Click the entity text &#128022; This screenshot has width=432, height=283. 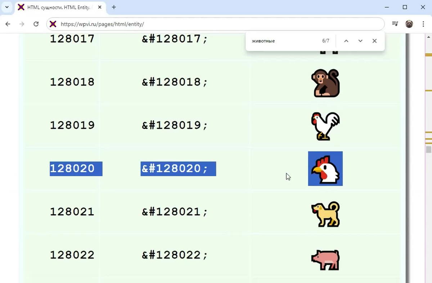[175, 255]
